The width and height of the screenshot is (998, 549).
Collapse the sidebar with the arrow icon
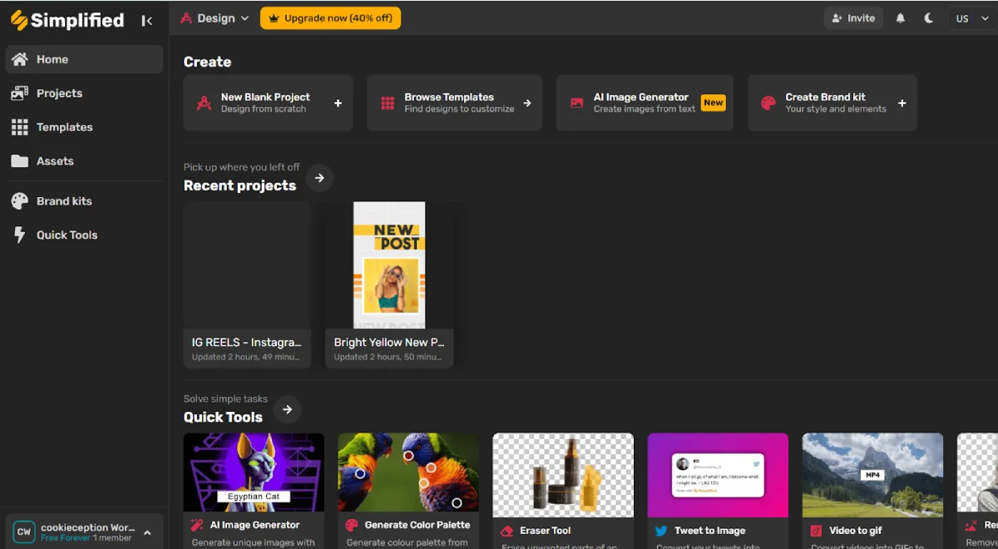point(147,21)
